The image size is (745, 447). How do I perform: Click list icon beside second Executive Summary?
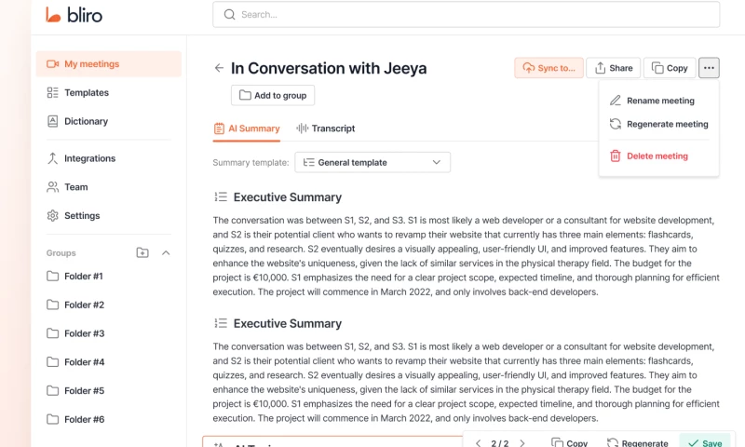tap(221, 323)
